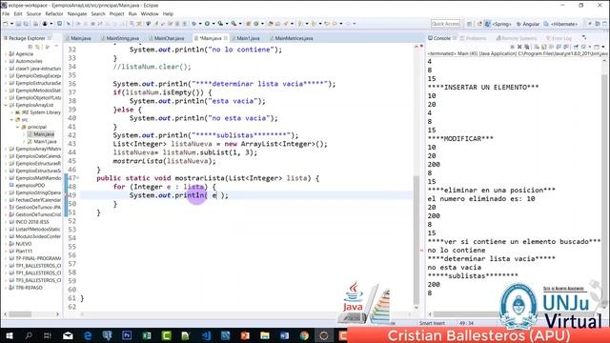The image size is (610, 343).
Task: Toggle Scroll Lock in the console
Action: pos(544,47)
